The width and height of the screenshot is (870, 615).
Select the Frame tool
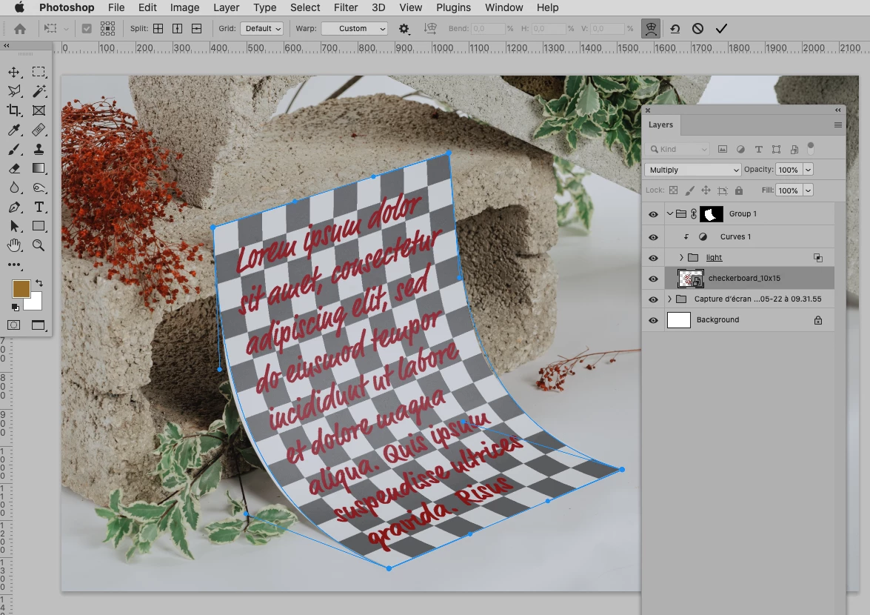[x=39, y=110]
